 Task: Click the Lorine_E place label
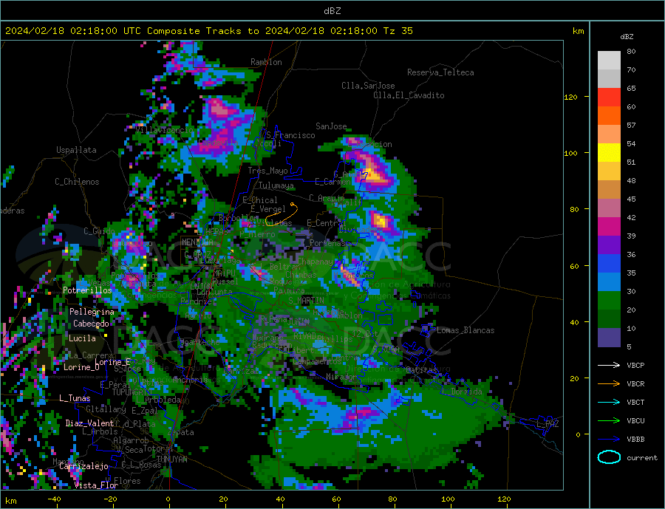112,362
